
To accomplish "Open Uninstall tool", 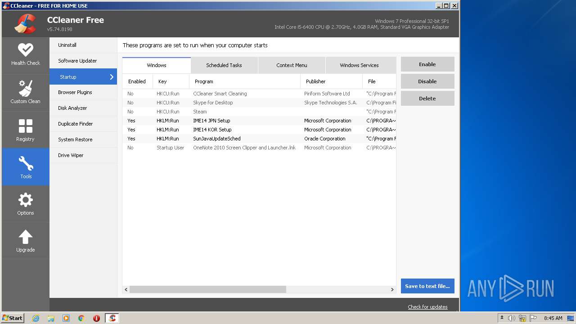I will pyautogui.click(x=83, y=45).
